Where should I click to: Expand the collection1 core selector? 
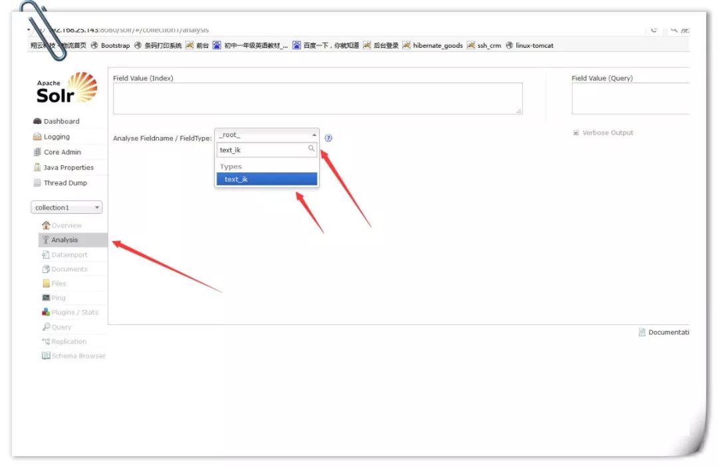point(66,208)
